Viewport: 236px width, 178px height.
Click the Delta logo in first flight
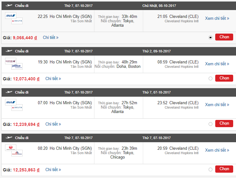[x=17, y=21]
